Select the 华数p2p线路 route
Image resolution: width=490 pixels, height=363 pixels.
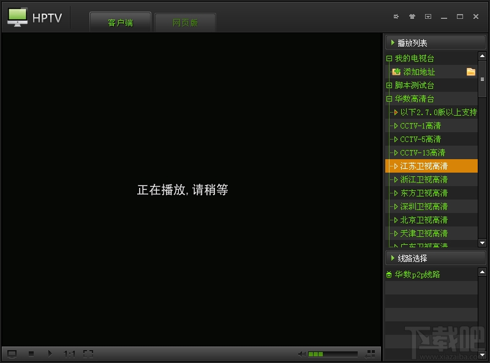point(417,274)
